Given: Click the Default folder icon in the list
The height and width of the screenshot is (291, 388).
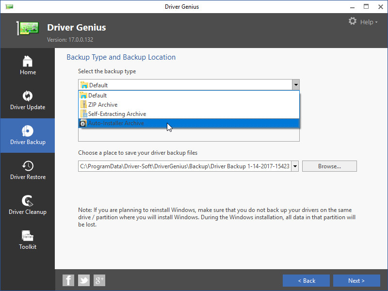Looking at the screenshot, I should 83,95.
